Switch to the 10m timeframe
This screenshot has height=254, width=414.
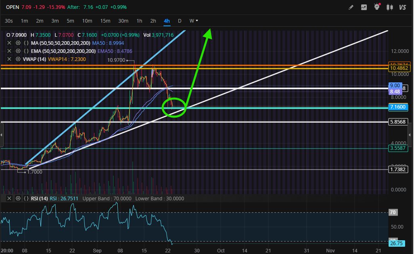tap(87, 21)
